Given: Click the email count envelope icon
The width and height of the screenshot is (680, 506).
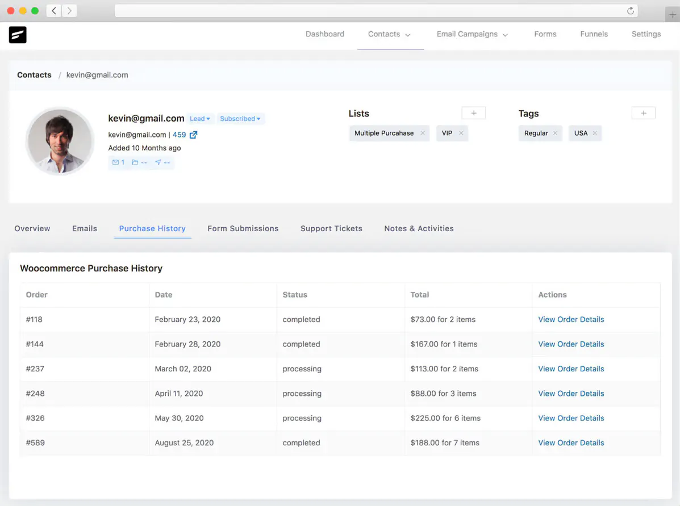Looking at the screenshot, I should [116, 162].
